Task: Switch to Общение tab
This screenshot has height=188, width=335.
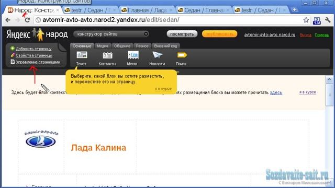Action: click(x=122, y=46)
